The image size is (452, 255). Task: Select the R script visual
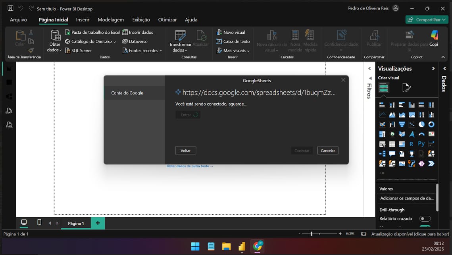[x=412, y=144]
